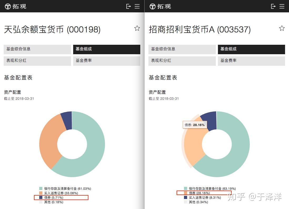The width and height of the screenshot is (289, 209).
Task: Click the 债券: 28.16% tooltip on the chart
Action: (x=195, y=125)
